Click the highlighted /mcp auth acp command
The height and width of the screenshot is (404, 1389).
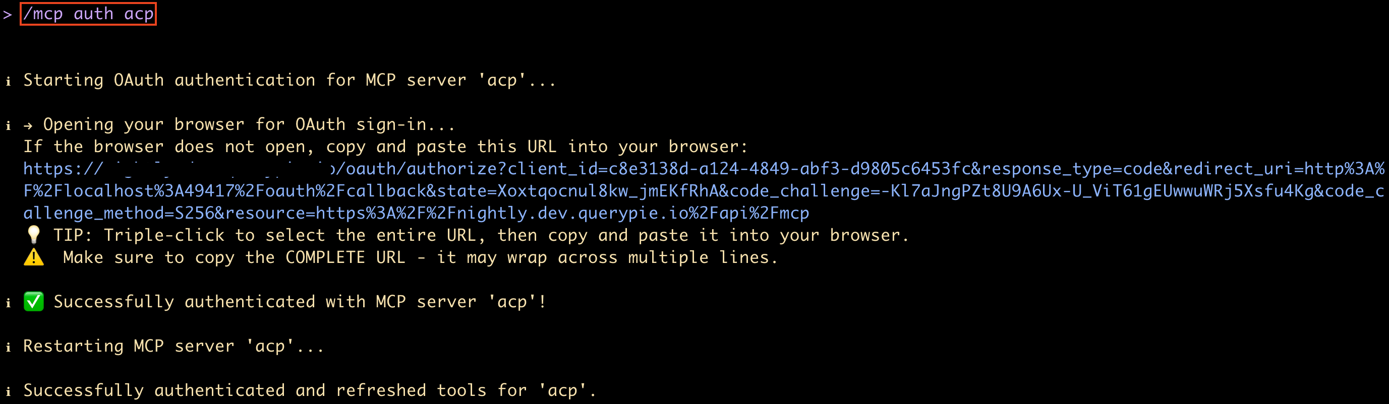click(x=88, y=14)
